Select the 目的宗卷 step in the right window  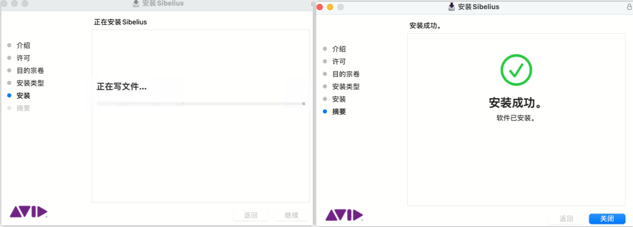click(346, 74)
